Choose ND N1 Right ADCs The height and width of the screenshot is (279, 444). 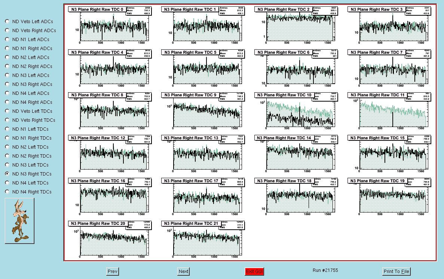pos(7,48)
